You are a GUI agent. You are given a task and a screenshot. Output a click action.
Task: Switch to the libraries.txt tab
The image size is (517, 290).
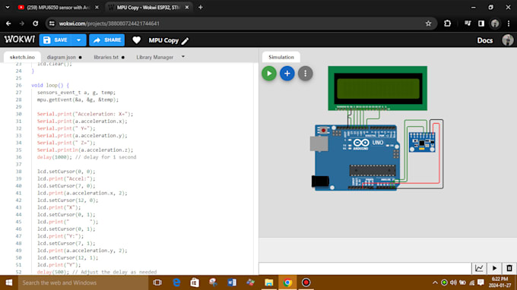(x=106, y=57)
